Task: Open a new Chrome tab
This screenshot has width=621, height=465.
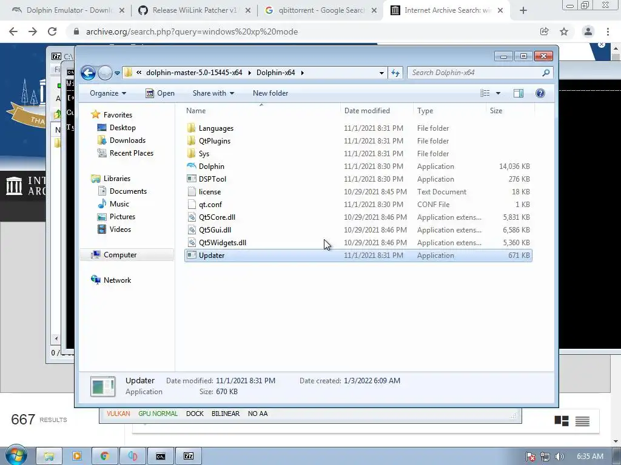Action: pyautogui.click(x=523, y=11)
